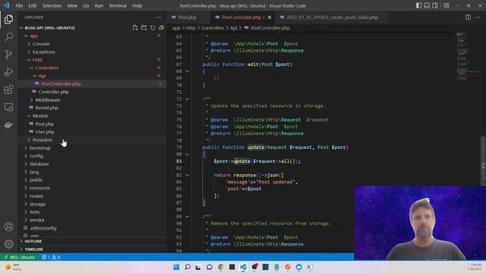Image resolution: width=486 pixels, height=273 pixels.
Task: Close the PostController.php tab
Action: click(270, 17)
